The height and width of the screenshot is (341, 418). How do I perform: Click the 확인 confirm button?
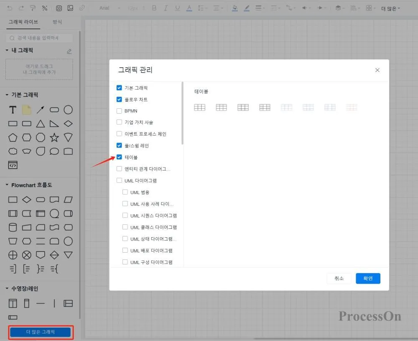coord(368,278)
